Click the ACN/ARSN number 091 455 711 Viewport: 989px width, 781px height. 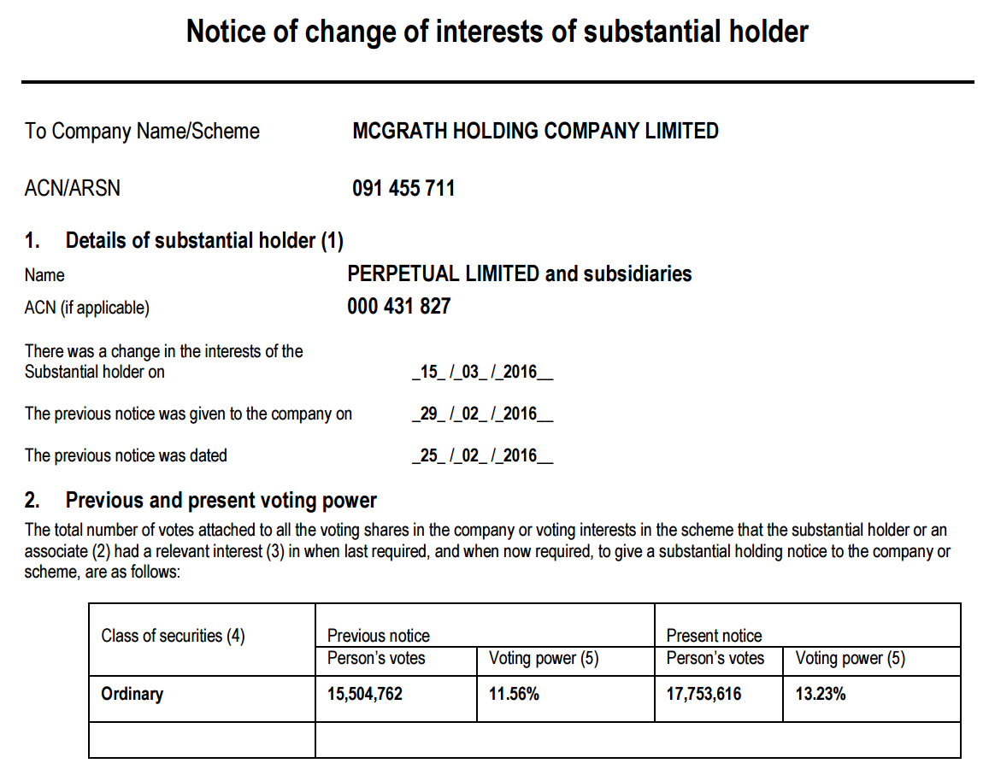(403, 188)
